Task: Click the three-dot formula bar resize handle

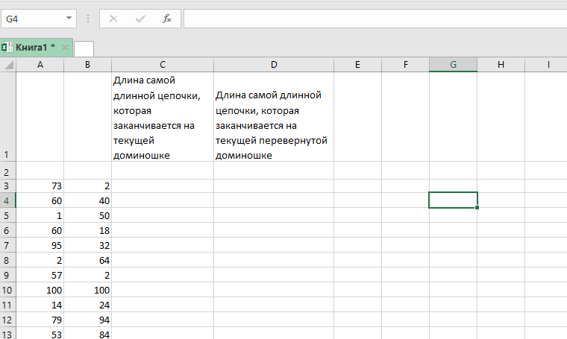Action: [88, 19]
